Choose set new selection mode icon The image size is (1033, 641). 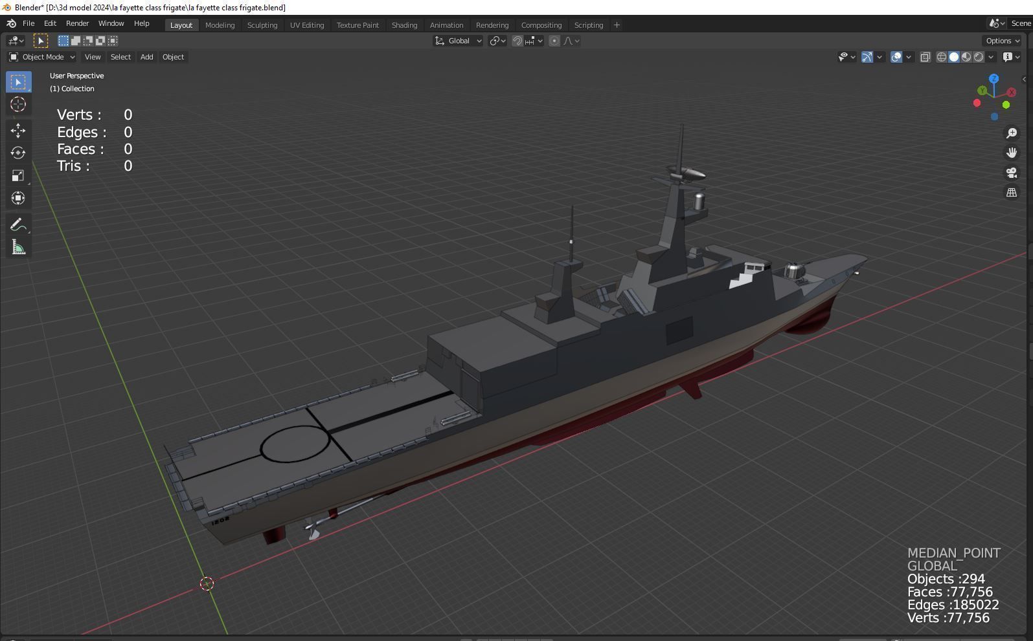[x=63, y=41]
